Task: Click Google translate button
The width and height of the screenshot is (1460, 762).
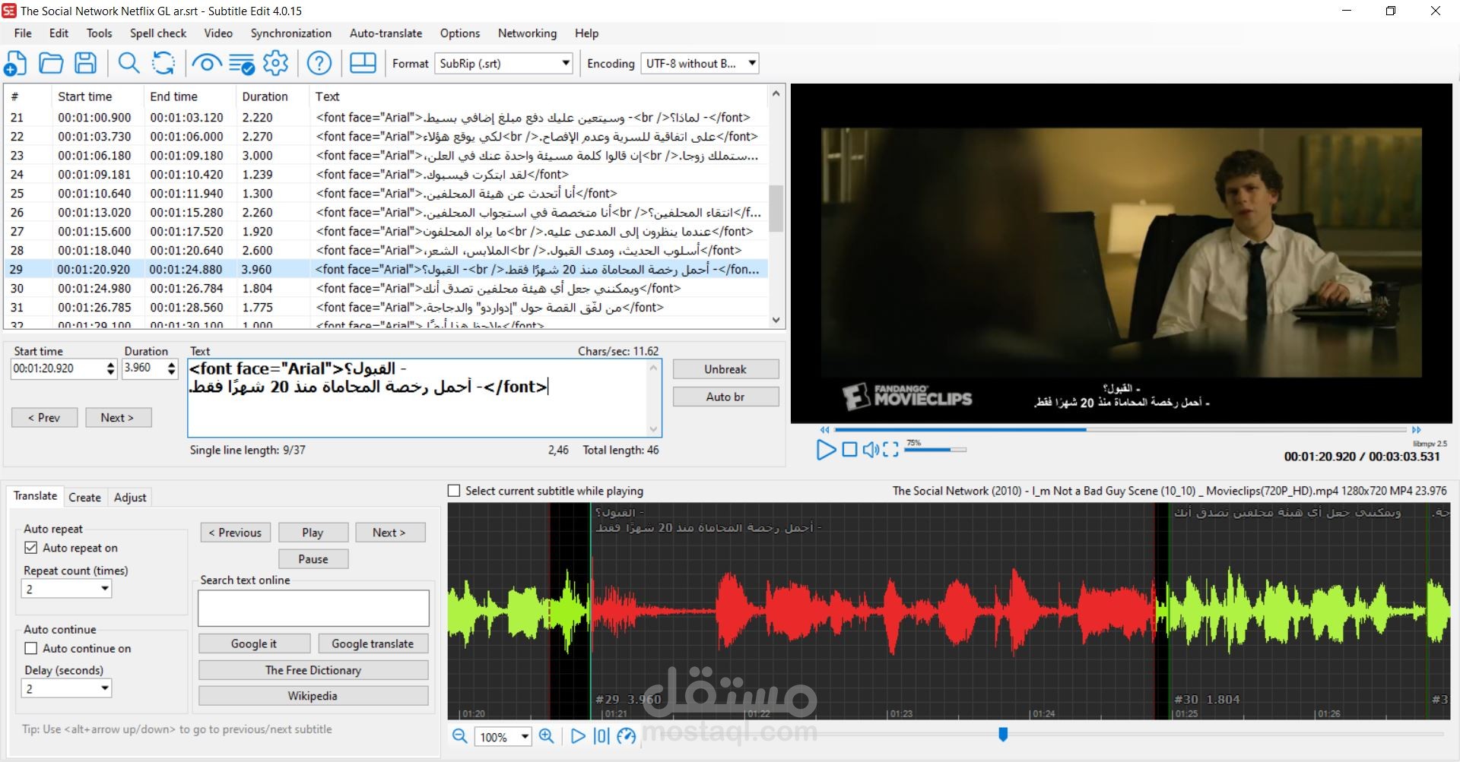Action: click(373, 643)
